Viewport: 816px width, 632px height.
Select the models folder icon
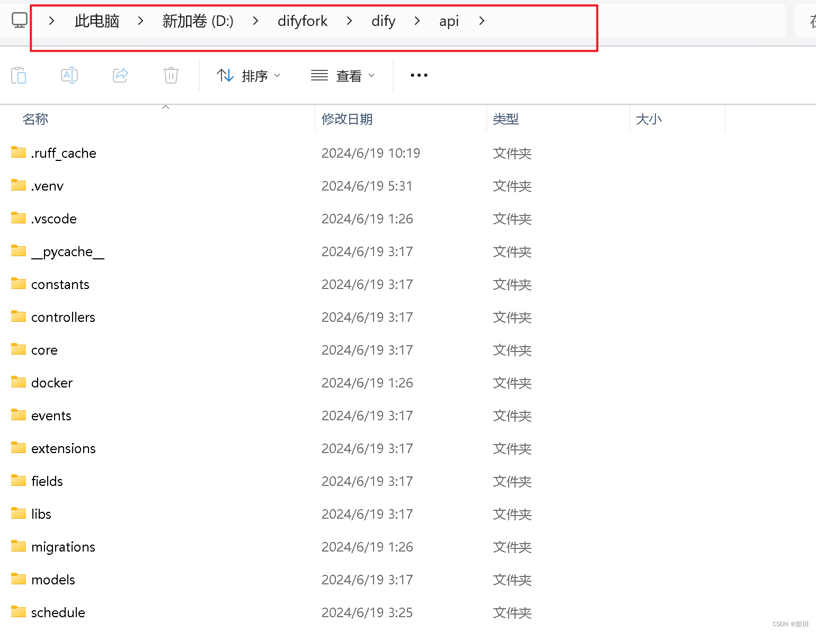(x=19, y=579)
